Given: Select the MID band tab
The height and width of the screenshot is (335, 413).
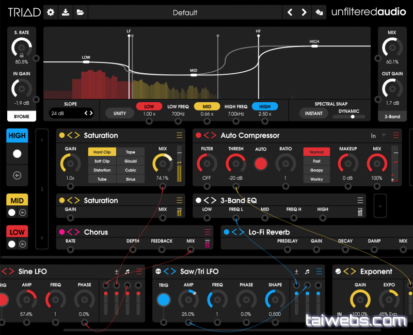Looking at the screenshot, I should (x=17, y=200).
